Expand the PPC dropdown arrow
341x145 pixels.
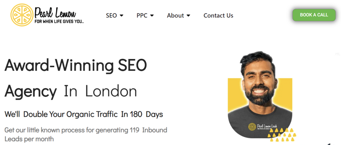pyautogui.click(x=152, y=16)
